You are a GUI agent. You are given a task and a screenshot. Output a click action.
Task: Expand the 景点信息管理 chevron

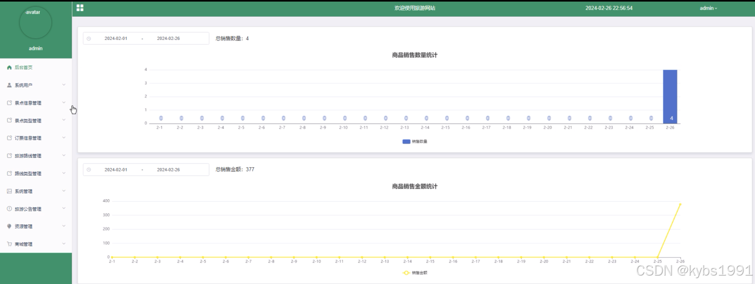click(64, 102)
